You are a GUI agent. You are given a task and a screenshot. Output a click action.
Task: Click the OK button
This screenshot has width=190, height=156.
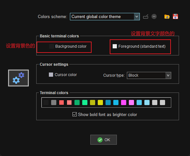[x=104, y=140]
